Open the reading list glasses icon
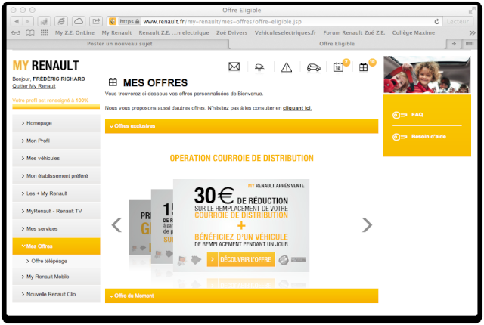Viewport: 484px width, 325px height. coord(16,32)
